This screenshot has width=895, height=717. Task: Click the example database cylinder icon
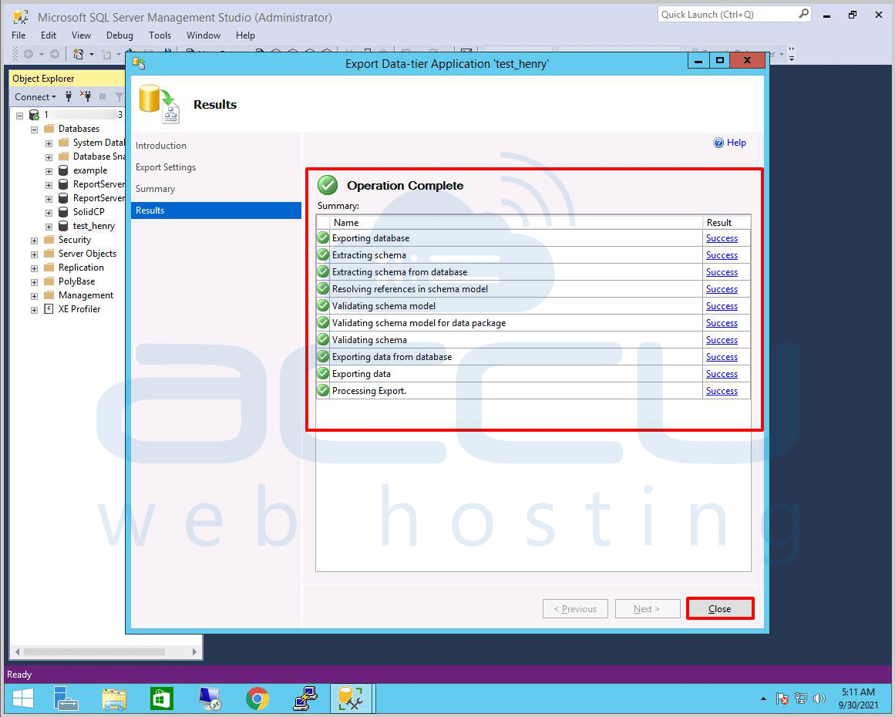(63, 170)
